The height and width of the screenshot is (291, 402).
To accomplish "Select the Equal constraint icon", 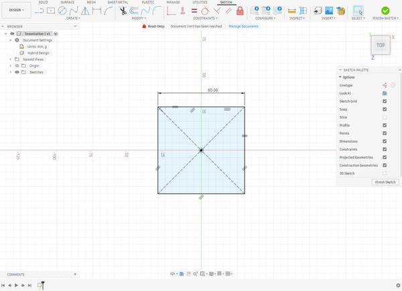I will [194, 11].
